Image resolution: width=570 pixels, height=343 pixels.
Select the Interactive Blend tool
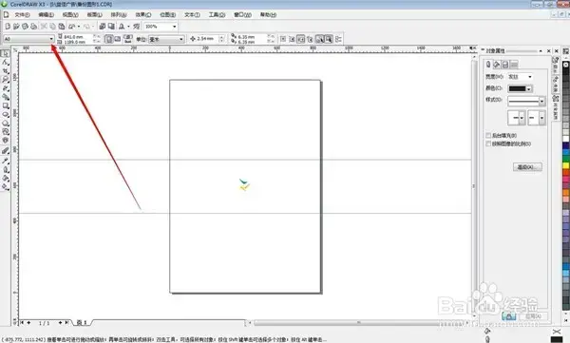pyautogui.click(x=5, y=151)
